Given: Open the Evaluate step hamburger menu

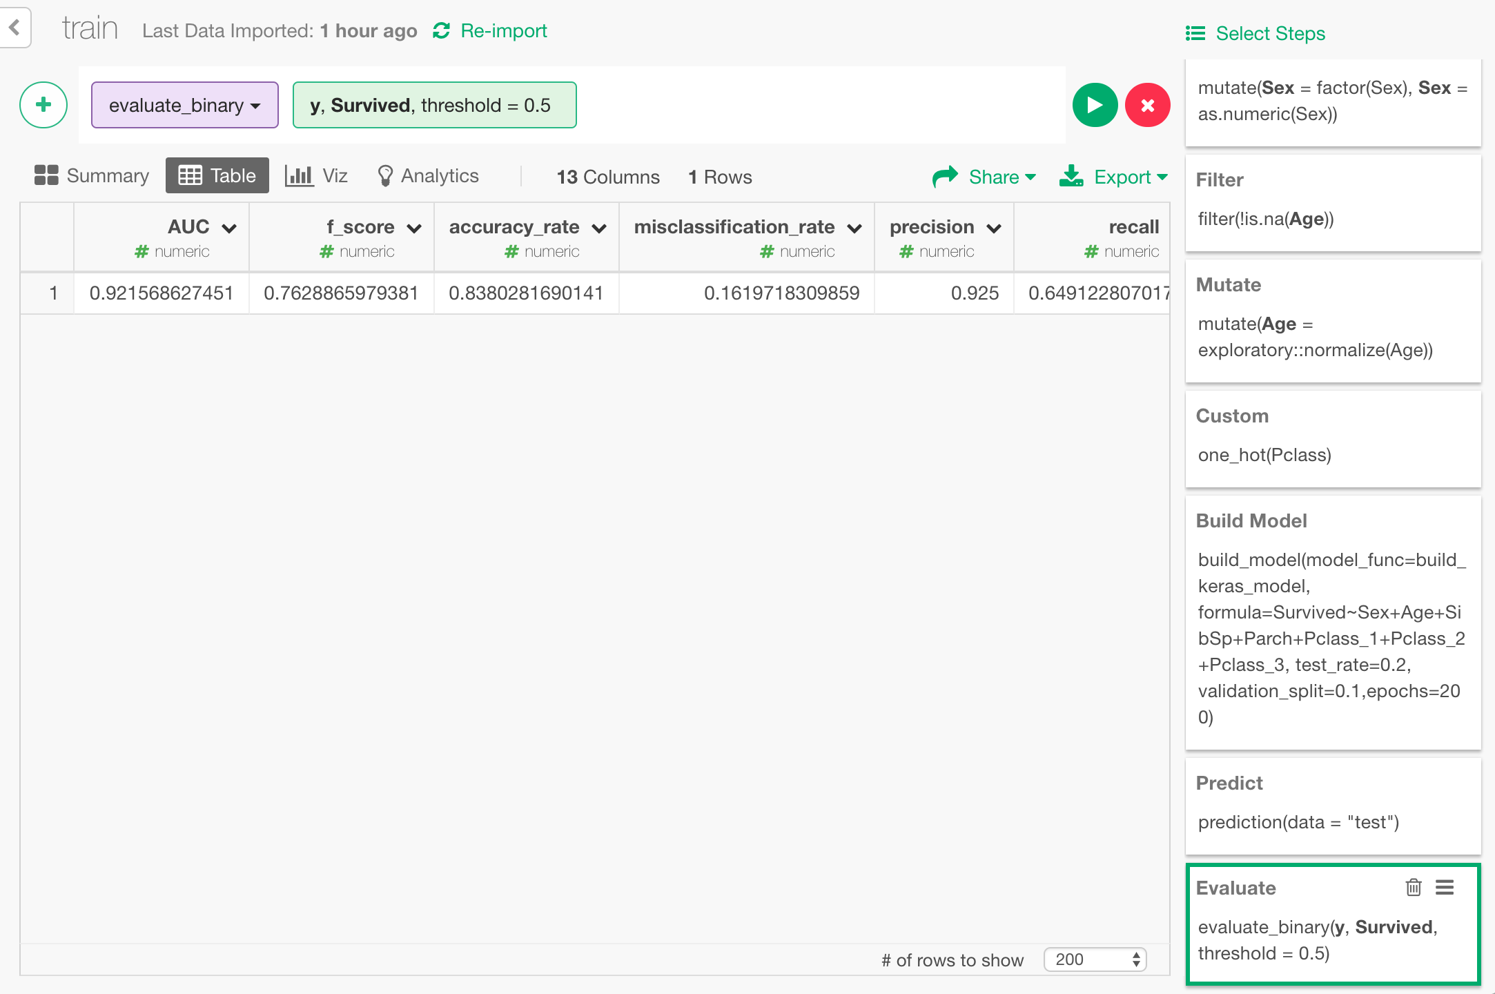Looking at the screenshot, I should pyautogui.click(x=1445, y=887).
